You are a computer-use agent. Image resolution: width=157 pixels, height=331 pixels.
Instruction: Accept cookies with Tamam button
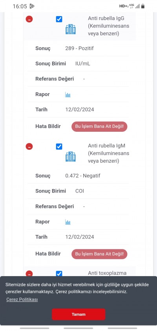pyautogui.click(x=78, y=314)
